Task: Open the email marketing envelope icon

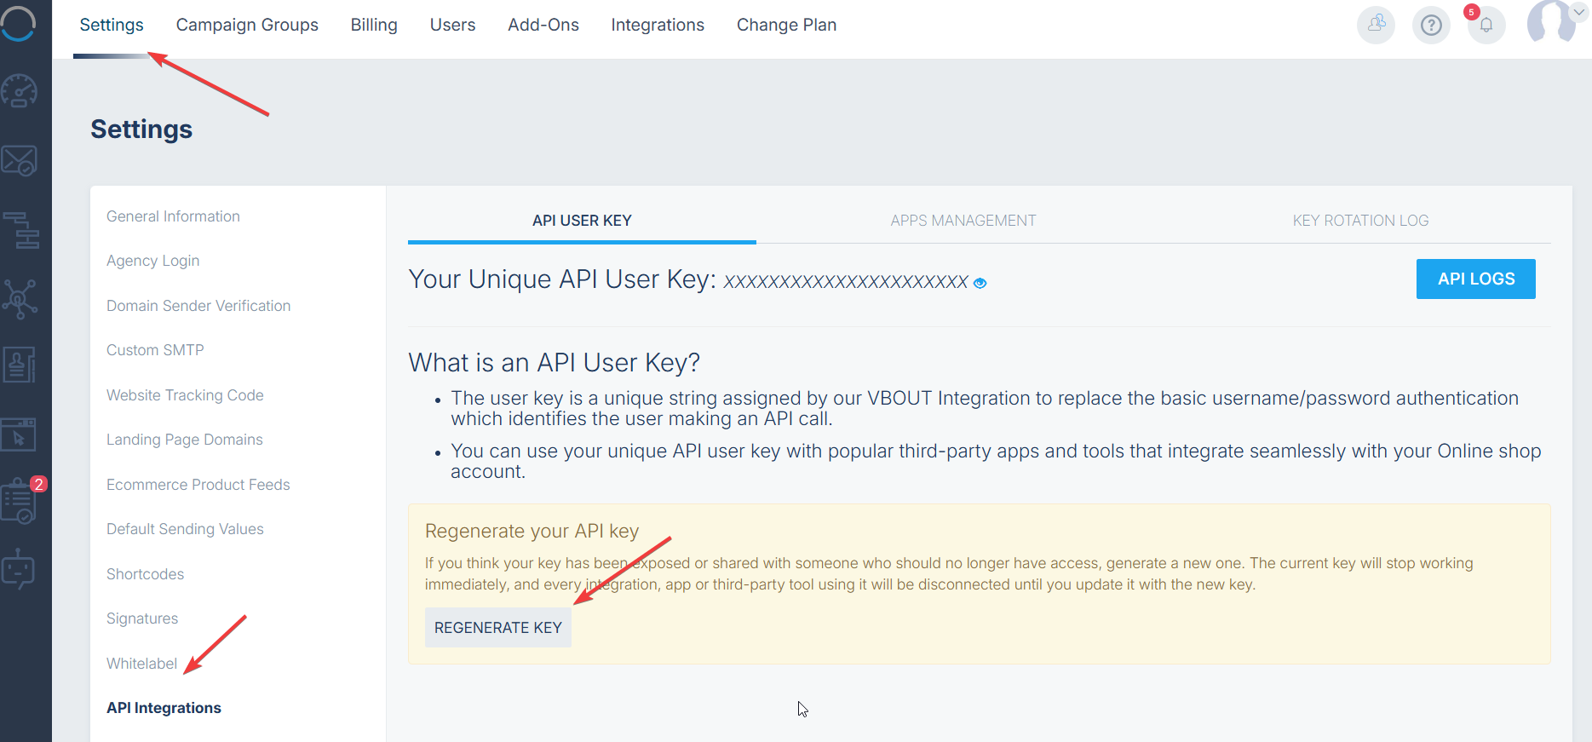Action: click(x=19, y=160)
